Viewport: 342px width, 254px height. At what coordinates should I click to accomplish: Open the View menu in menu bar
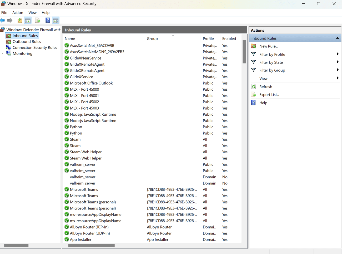(32, 13)
